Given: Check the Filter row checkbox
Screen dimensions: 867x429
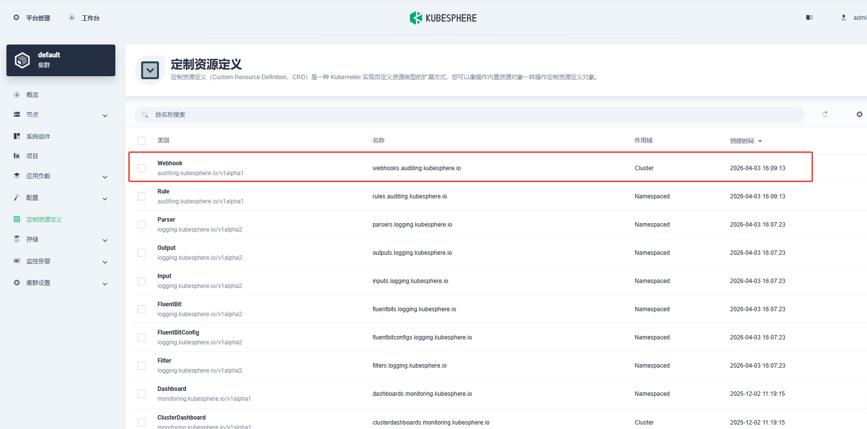Looking at the screenshot, I should coord(142,366).
